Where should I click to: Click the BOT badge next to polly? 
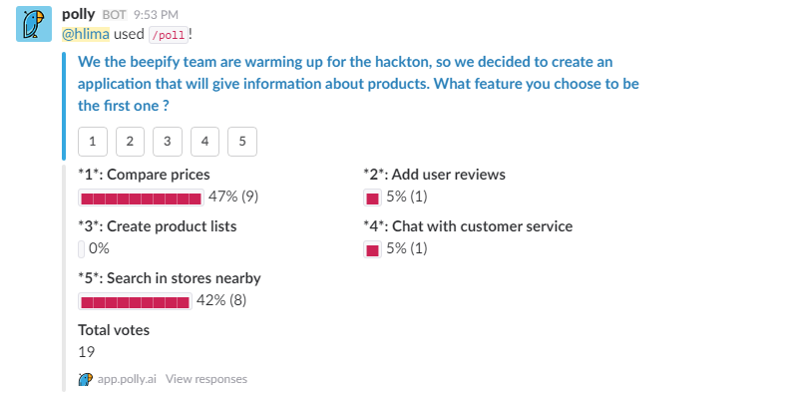tap(114, 15)
